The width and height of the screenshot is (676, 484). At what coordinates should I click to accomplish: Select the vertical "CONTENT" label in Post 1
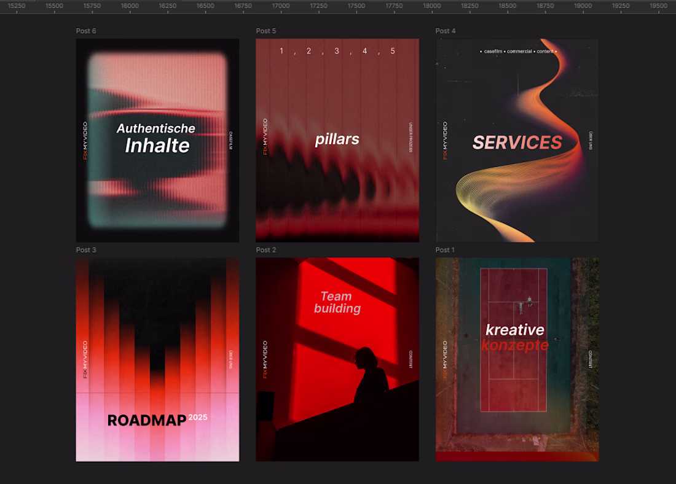pos(590,359)
